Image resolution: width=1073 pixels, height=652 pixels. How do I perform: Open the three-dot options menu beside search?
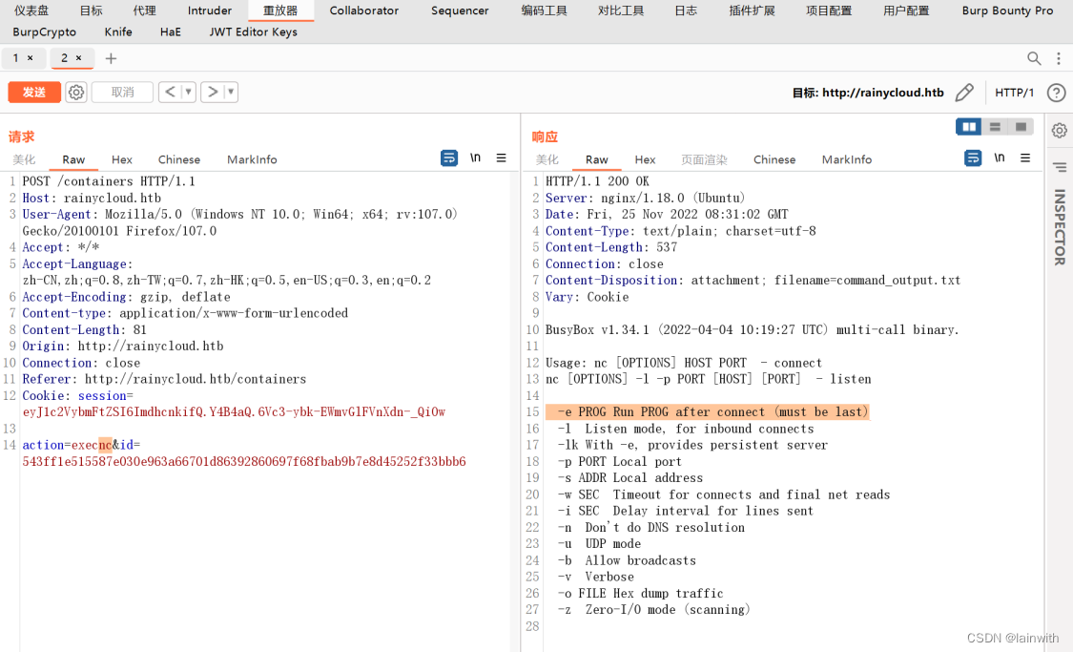(1059, 58)
